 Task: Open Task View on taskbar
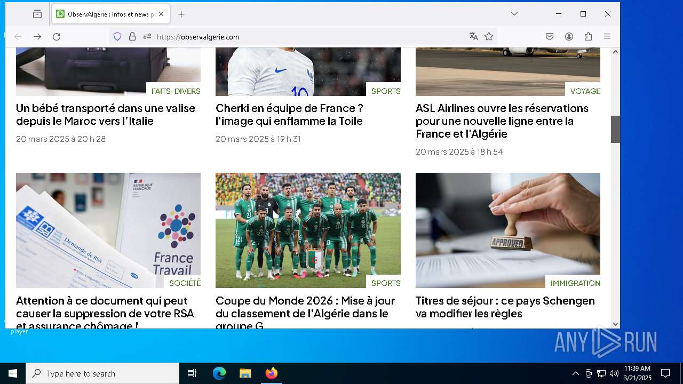click(x=192, y=373)
